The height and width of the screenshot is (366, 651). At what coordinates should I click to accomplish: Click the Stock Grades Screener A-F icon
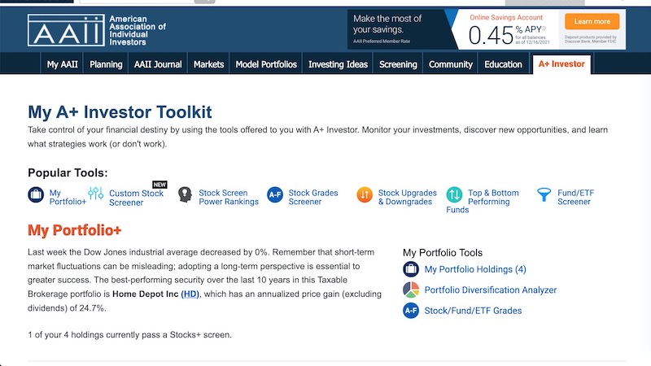click(275, 194)
